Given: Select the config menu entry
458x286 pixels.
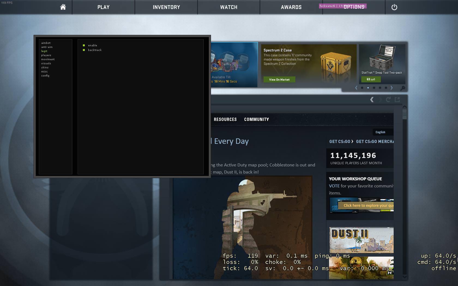Looking at the screenshot, I should [x=45, y=76].
